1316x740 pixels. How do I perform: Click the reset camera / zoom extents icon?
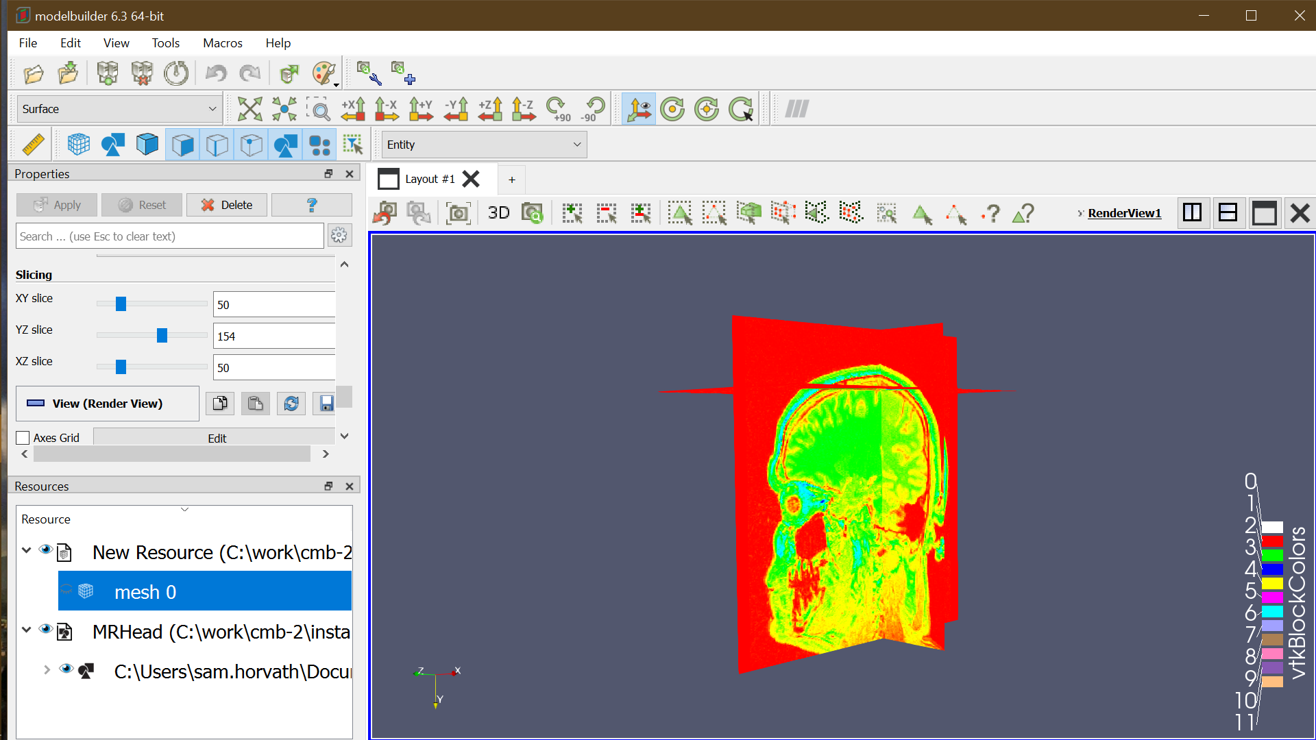250,108
